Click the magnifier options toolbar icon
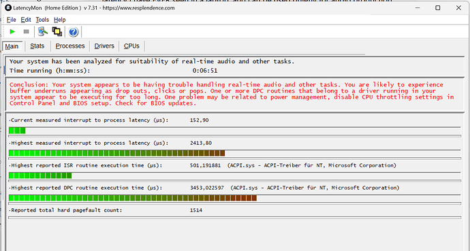The width and height of the screenshot is (470, 251). pyautogui.click(x=43, y=31)
